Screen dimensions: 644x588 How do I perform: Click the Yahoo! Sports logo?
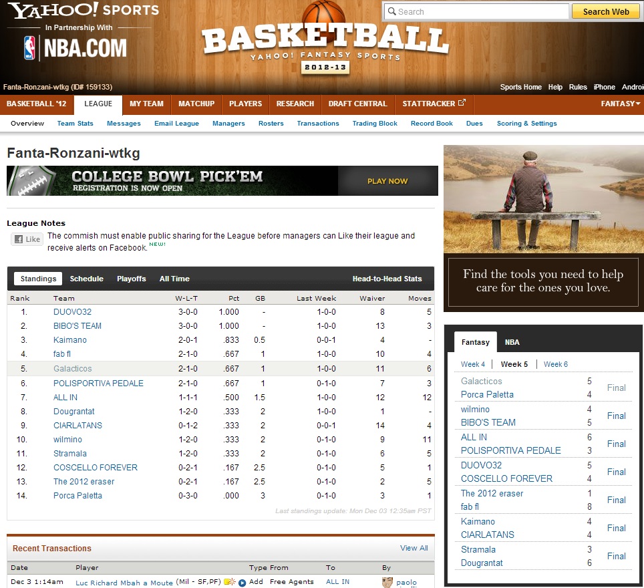tap(84, 11)
